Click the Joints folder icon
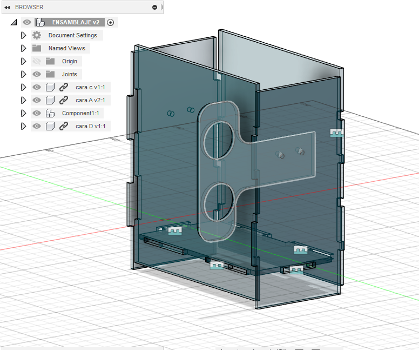This screenshot has width=419, height=350. coord(50,74)
